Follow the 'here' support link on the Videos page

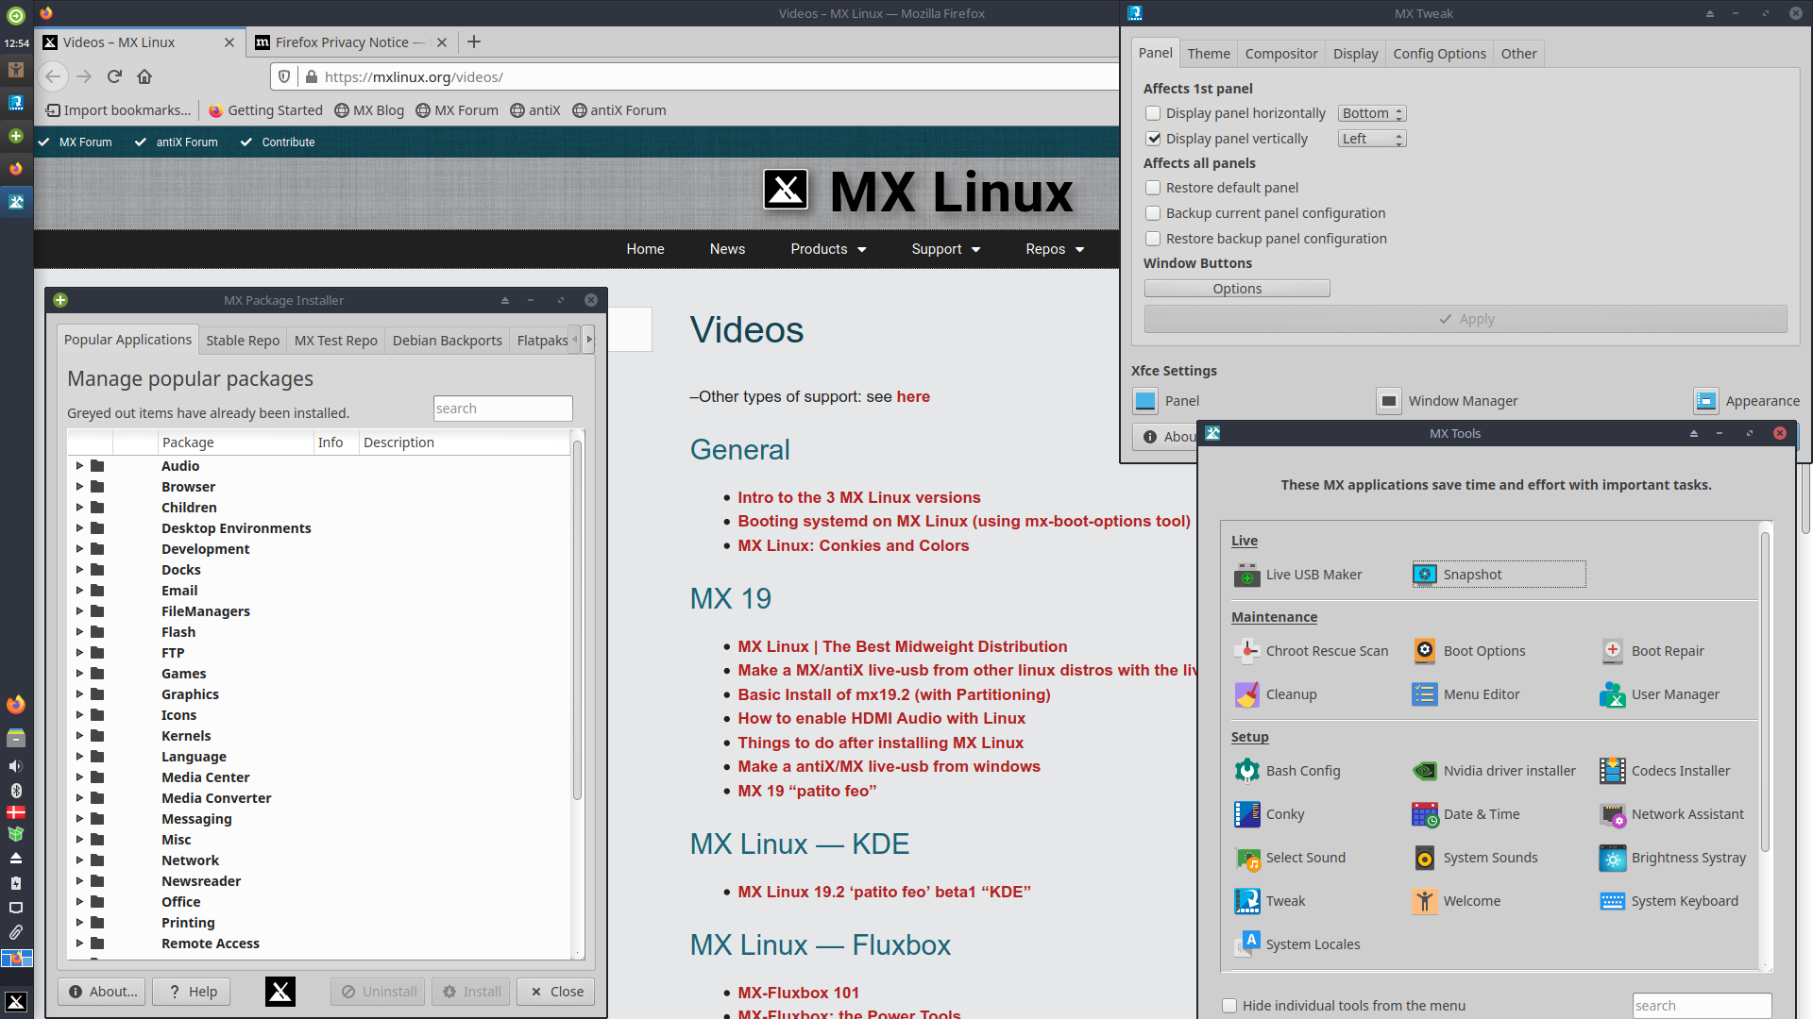tap(912, 396)
